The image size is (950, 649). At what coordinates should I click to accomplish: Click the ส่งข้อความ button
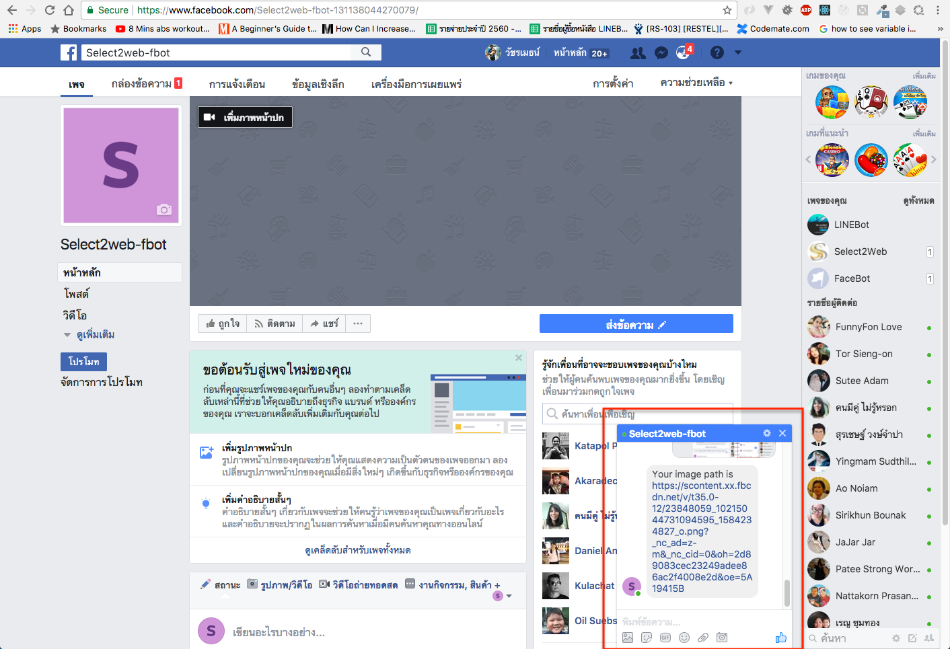(636, 323)
